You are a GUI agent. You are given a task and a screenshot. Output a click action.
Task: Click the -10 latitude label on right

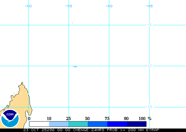pos(149,66)
